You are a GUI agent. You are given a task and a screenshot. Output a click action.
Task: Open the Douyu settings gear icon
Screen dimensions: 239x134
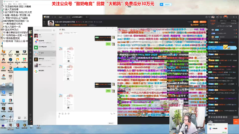227,17
